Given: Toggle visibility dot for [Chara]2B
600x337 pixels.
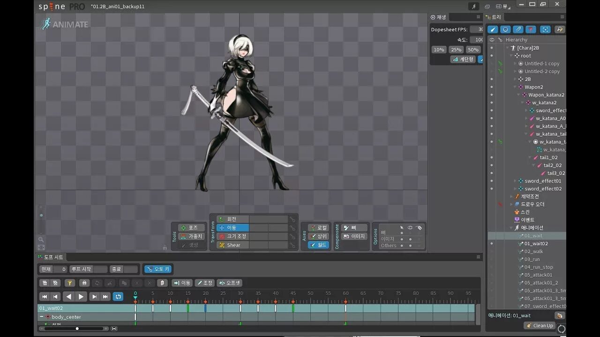Looking at the screenshot, I should (x=491, y=48).
